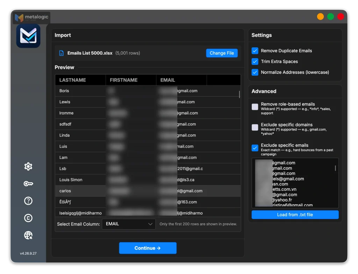Click the (5,001 rows) count label

(x=128, y=53)
